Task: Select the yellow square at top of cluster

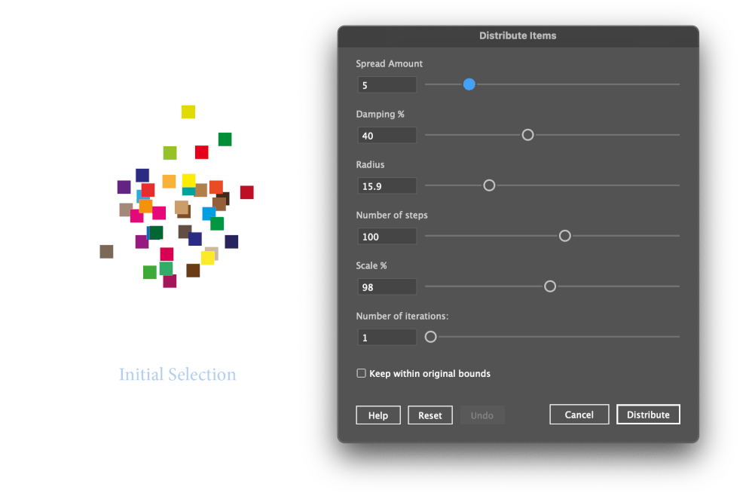Action: [188, 111]
